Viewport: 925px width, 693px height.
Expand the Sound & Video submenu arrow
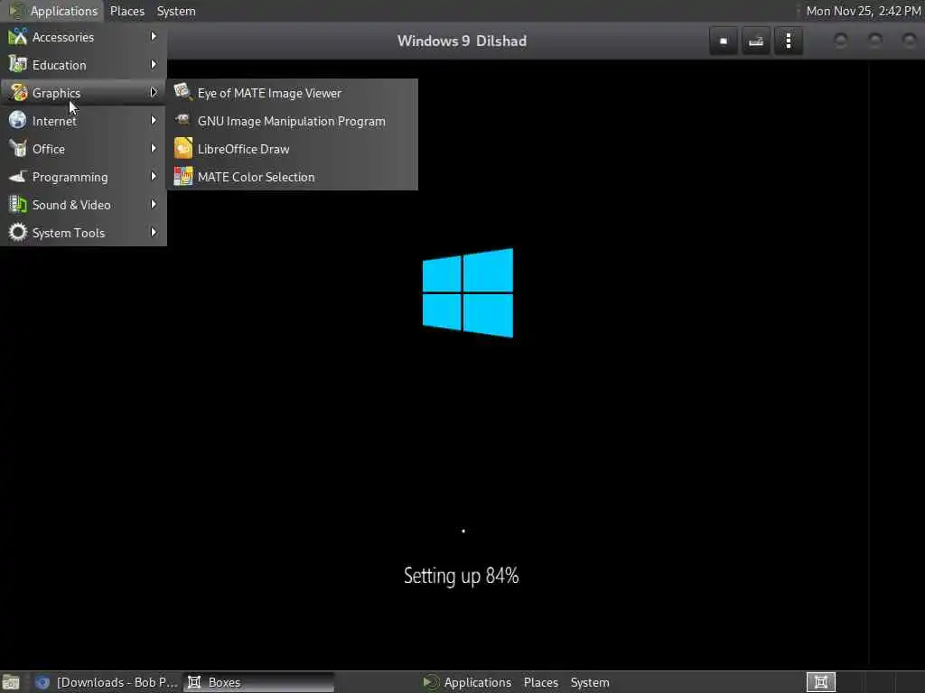[x=154, y=204]
